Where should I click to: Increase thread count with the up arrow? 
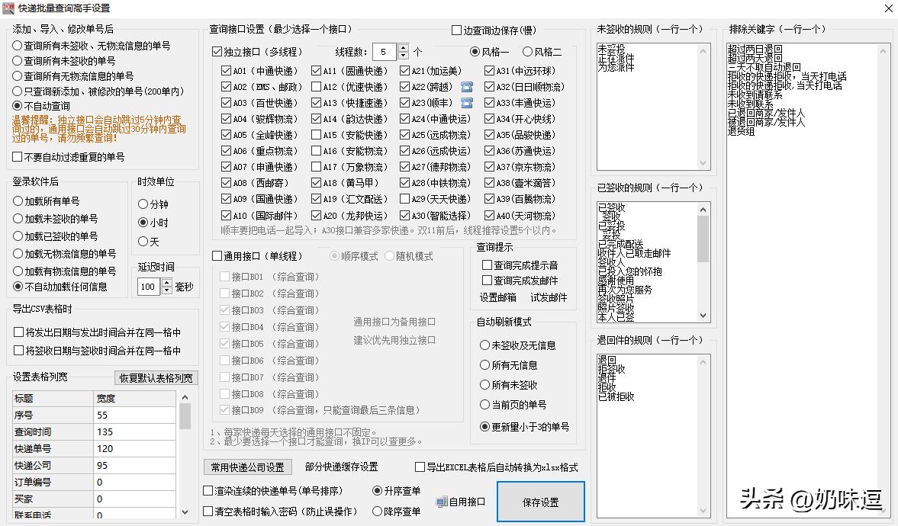coord(403,48)
